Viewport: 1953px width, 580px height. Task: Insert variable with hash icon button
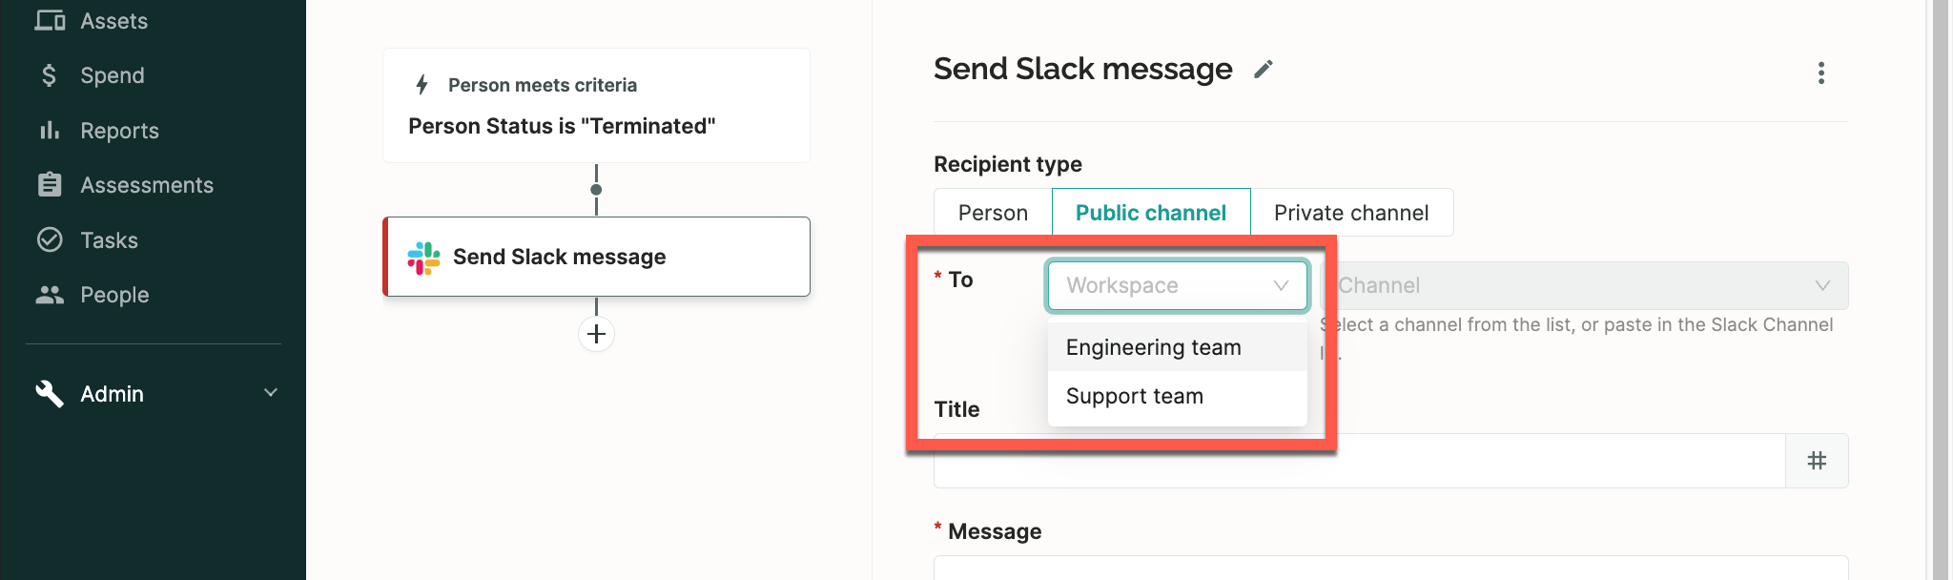tap(1817, 461)
